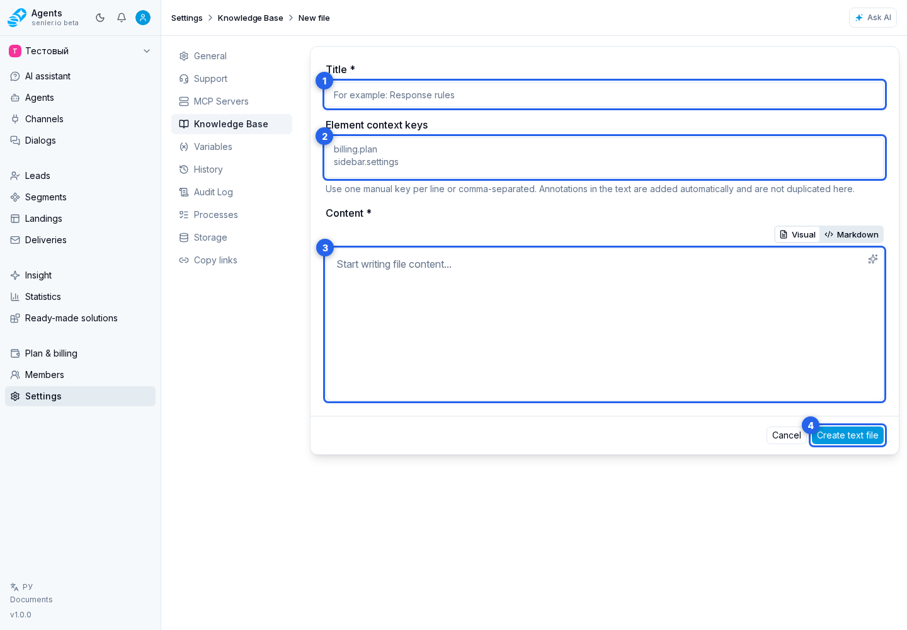Screen dimensions: 907x630
Task: Click the Create text file button
Action: point(848,435)
